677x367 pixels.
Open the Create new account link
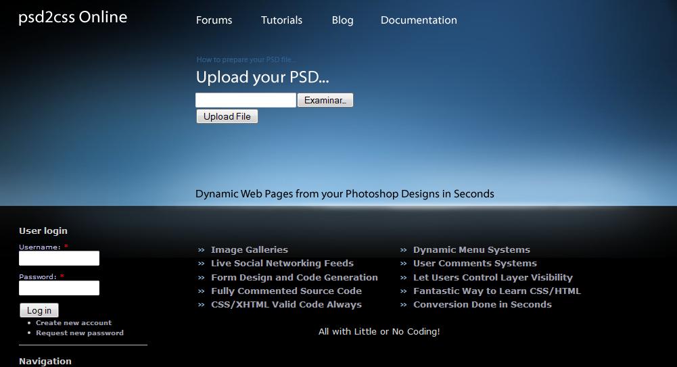coord(74,322)
